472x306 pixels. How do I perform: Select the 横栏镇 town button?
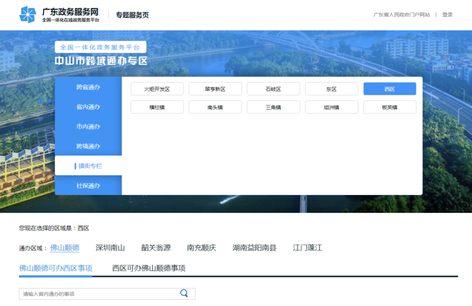pos(157,107)
